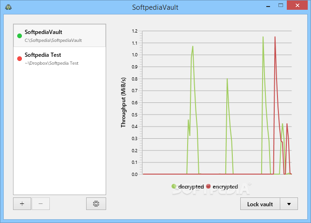This screenshot has width=311, height=223.
Task: Close the SoftpediaVault window
Action: 297,6
